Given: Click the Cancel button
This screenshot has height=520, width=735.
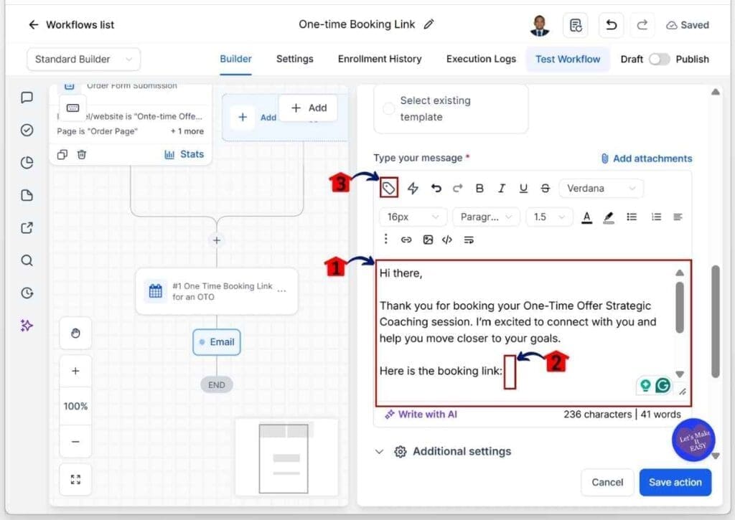Looking at the screenshot, I should click(607, 483).
